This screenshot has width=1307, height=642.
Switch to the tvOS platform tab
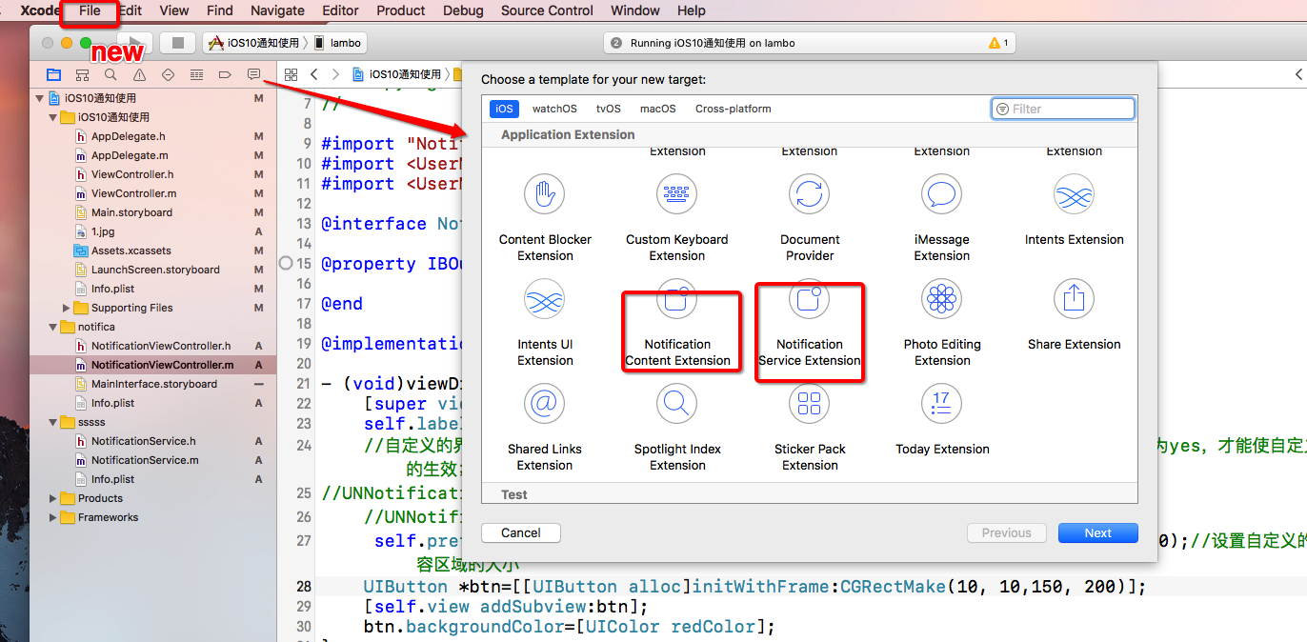click(x=609, y=109)
